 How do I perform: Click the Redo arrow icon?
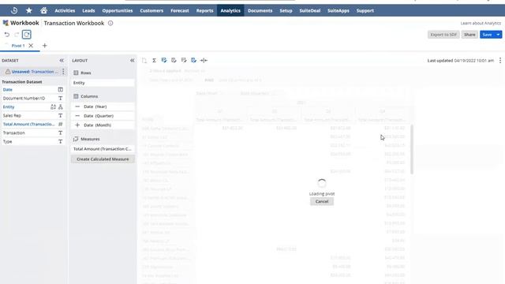(x=17, y=35)
